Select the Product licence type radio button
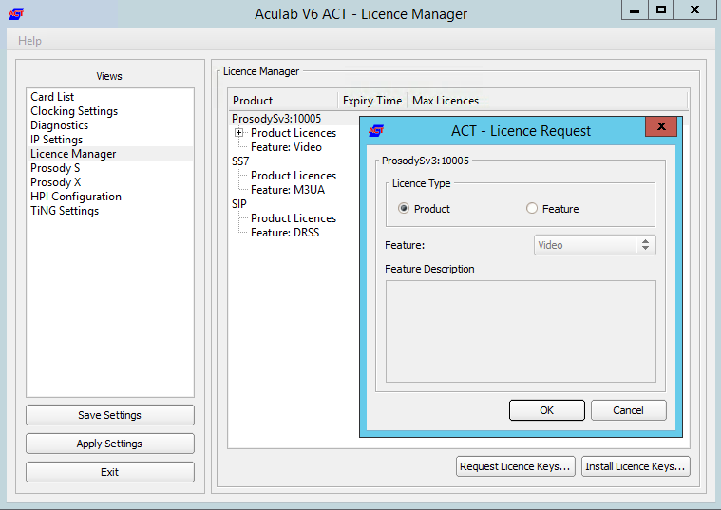The image size is (721, 510). coord(404,209)
